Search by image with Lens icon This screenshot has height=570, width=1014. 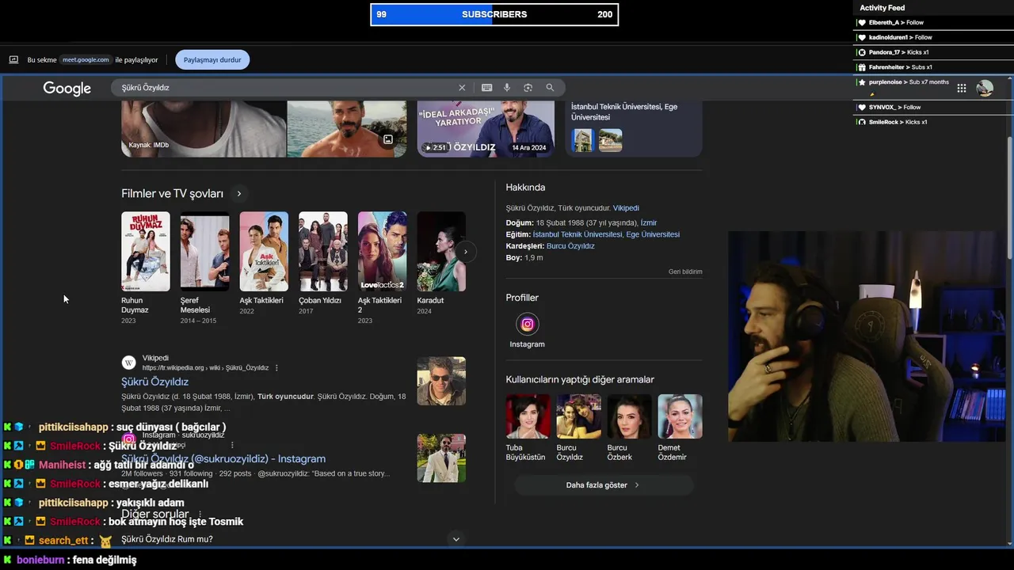click(x=528, y=88)
